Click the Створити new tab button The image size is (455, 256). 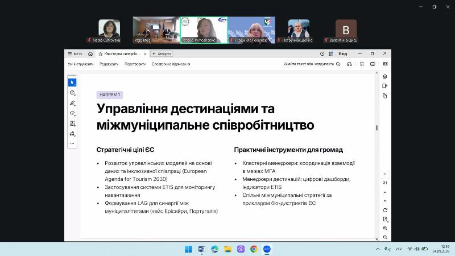point(162,53)
